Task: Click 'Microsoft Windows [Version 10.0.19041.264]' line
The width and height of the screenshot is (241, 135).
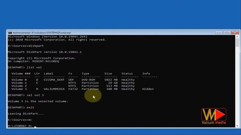Action: coord(47,37)
